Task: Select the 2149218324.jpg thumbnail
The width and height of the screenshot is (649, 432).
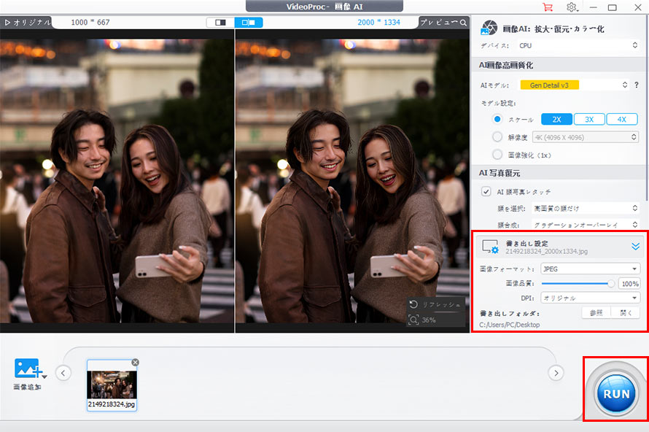Action: click(x=111, y=384)
